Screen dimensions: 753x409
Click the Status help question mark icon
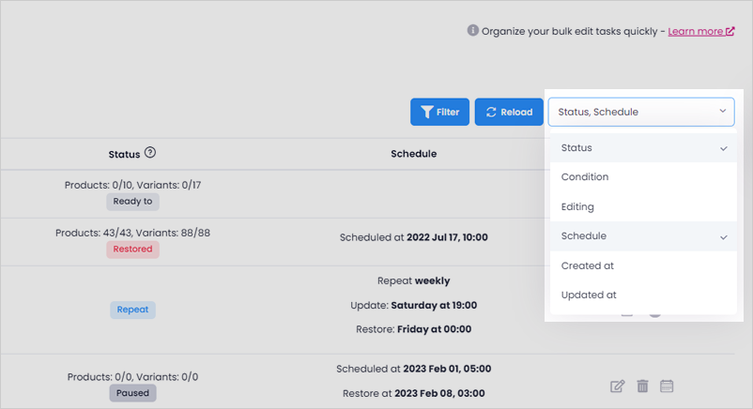click(x=150, y=153)
